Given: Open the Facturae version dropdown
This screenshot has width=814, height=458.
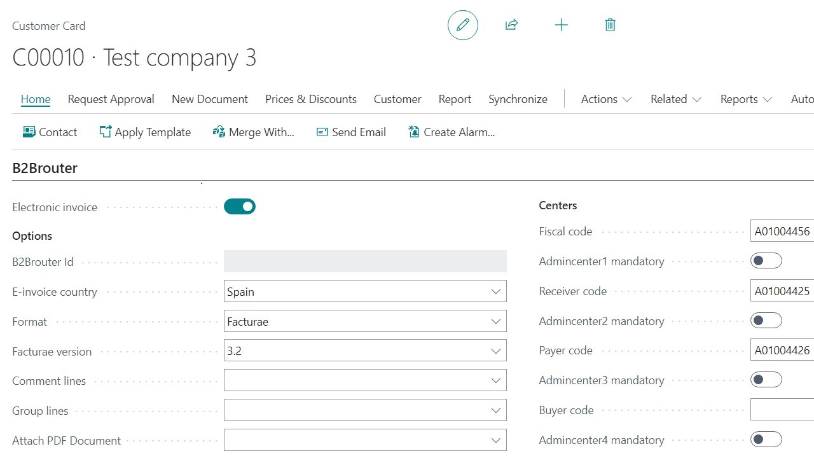Looking at the screenshot, I should pyautogui.click(x=365, y=351).
